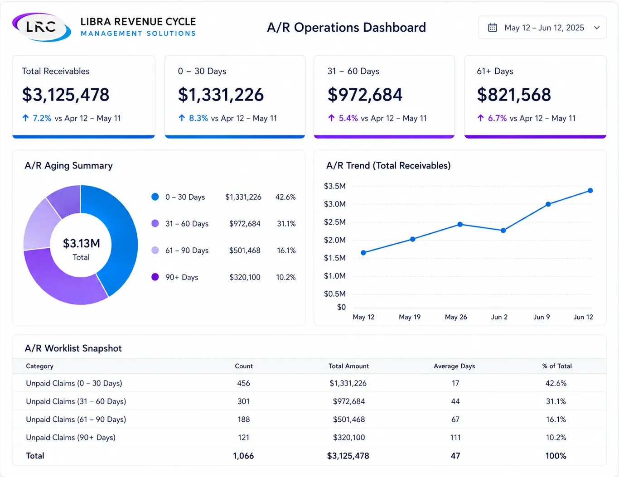This screenshot has height=477, width=619.
Task: Click $320,100 in the aging legend
Action: (245, 277)
